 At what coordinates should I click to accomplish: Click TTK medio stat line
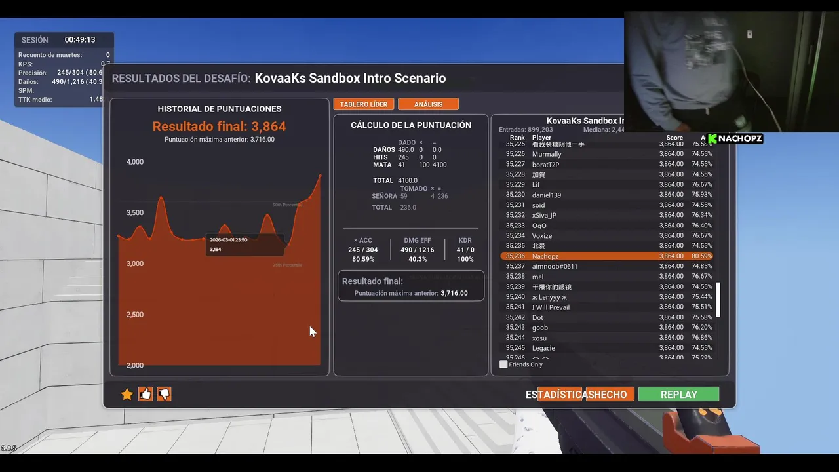click(x=60, y=100)
